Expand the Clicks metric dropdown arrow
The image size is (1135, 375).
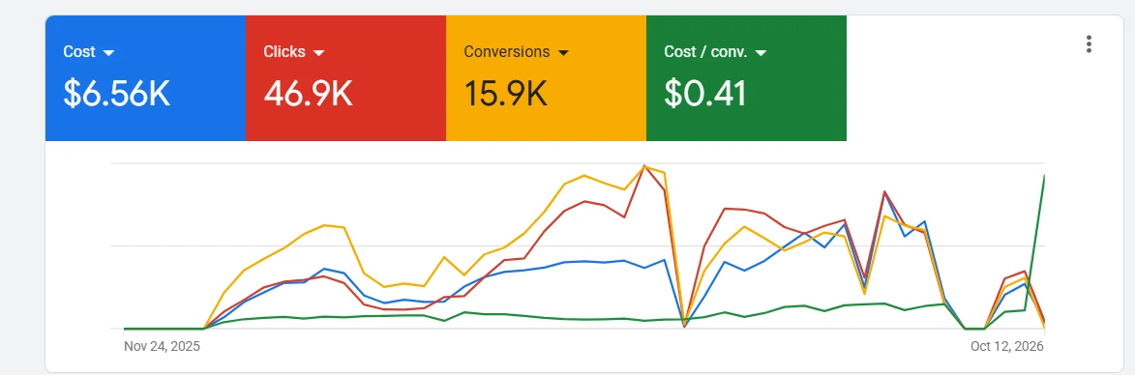(318, 53)
